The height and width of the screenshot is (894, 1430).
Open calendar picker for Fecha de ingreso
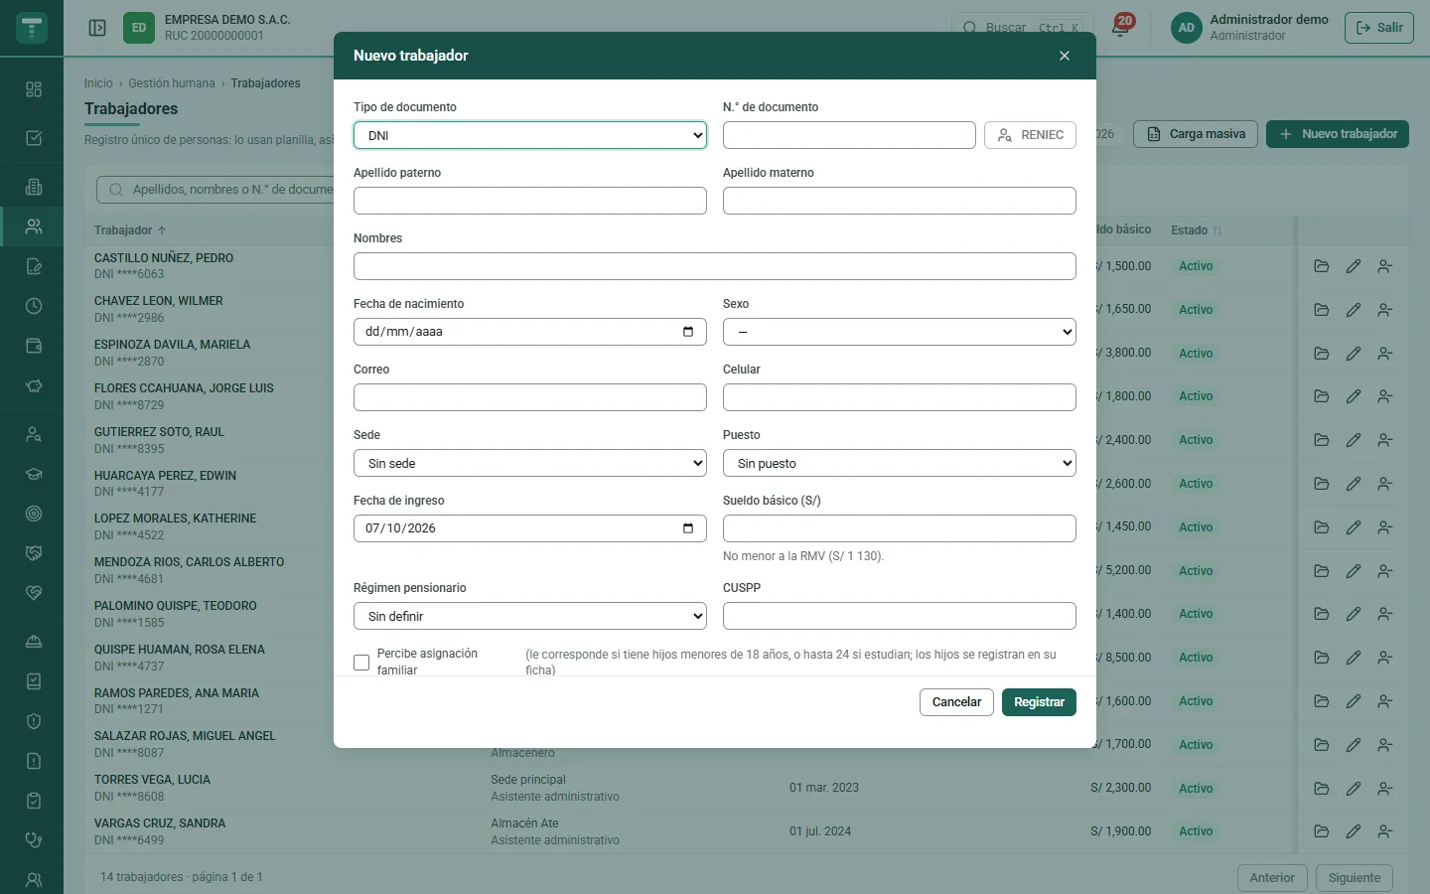688,528
